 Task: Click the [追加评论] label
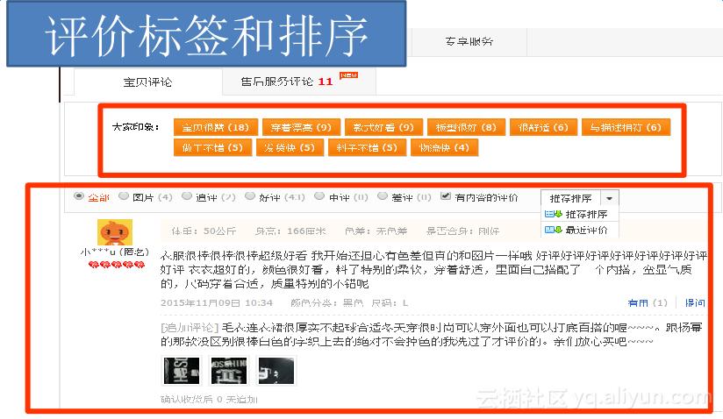coord(190,327)
